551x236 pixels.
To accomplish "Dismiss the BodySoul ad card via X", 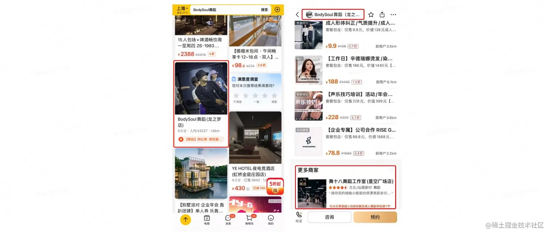I will tap(223, 111).
